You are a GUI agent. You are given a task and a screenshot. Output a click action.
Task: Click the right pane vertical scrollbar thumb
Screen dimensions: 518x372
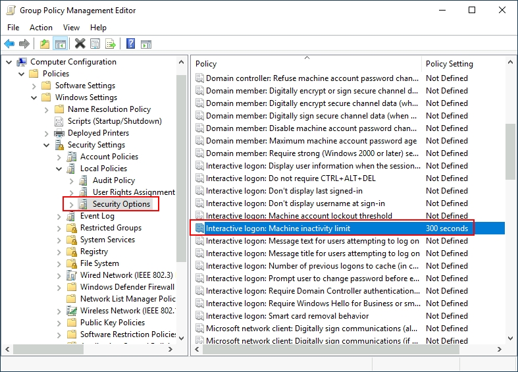pyautogui.click(x=511, y=151)
